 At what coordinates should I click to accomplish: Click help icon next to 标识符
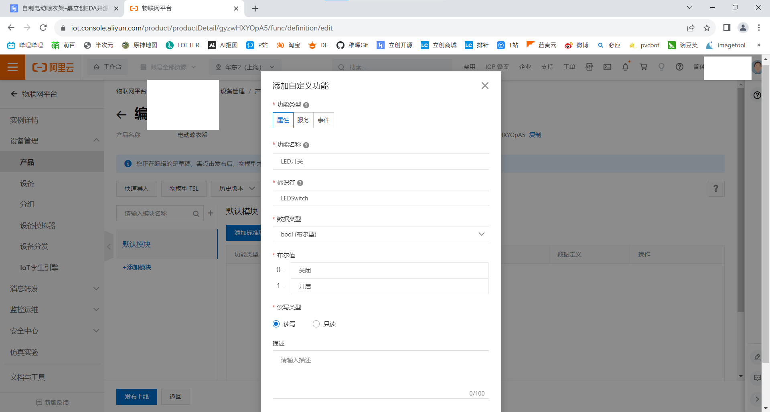(x=300, y=183)
